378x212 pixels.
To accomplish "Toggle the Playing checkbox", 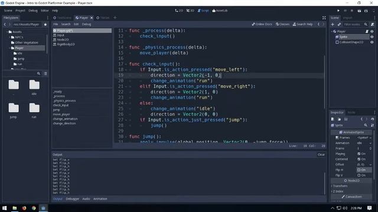I will (359, 154).
